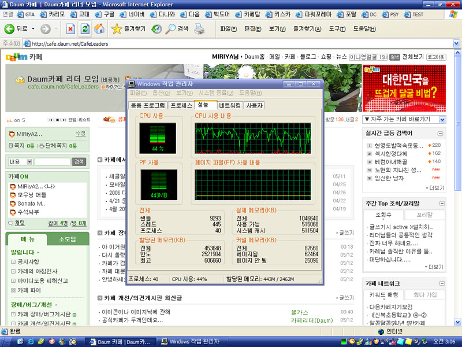Screen dimensions: 462x347
Task: Click the Windows Start button
Action: click(x=6, y=341)
